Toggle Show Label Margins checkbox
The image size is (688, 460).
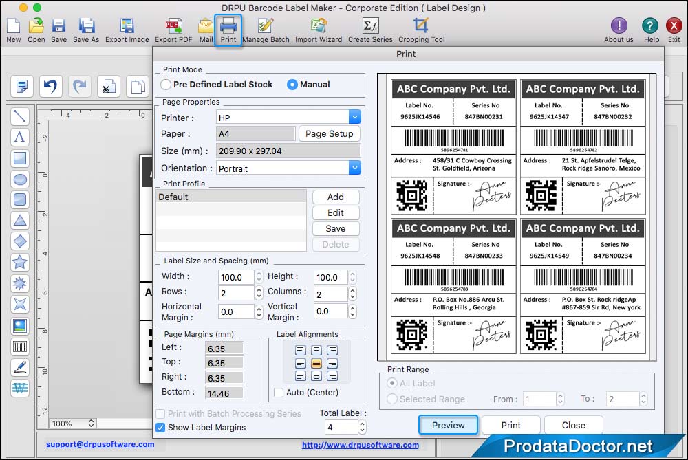pyautogui.click(x=160, y=427)
